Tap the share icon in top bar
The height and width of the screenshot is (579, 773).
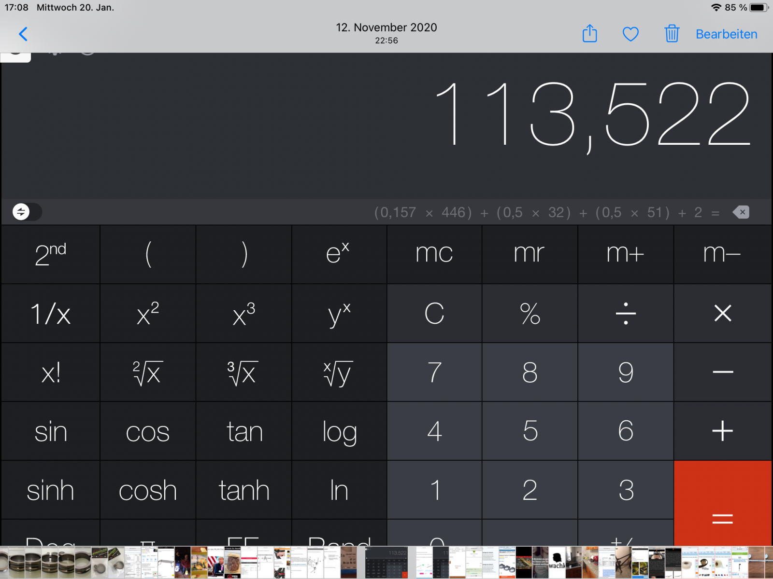(x=589, y=34)
